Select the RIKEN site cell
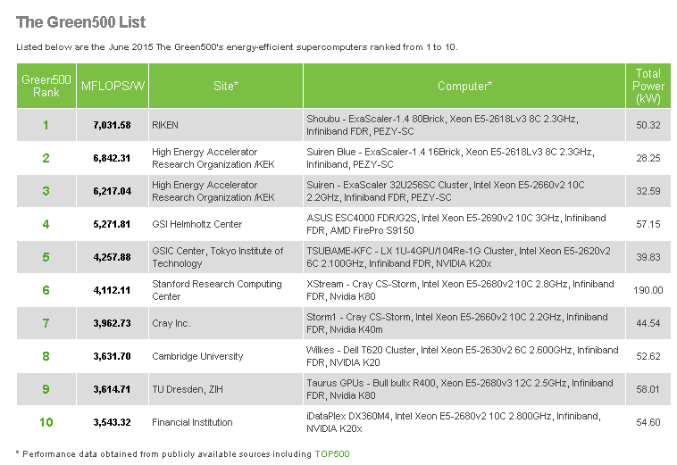Image resolution: width=677 pixels, height=465 pixels. coord(165,125)
